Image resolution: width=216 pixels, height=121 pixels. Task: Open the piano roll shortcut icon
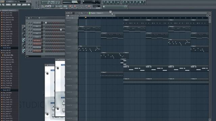[111, 2]
